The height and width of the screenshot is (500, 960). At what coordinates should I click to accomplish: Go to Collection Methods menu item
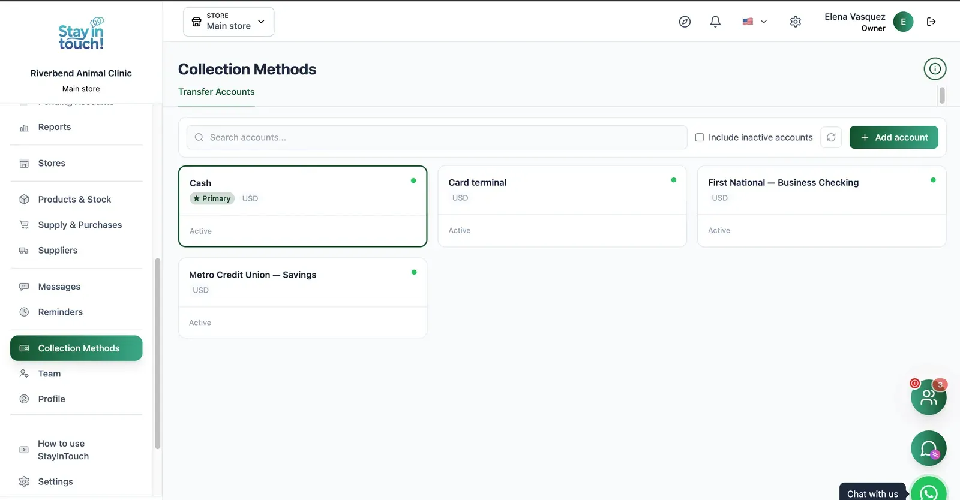76,348
